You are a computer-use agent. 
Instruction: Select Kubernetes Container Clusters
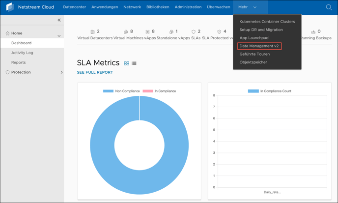coord(267,22)
